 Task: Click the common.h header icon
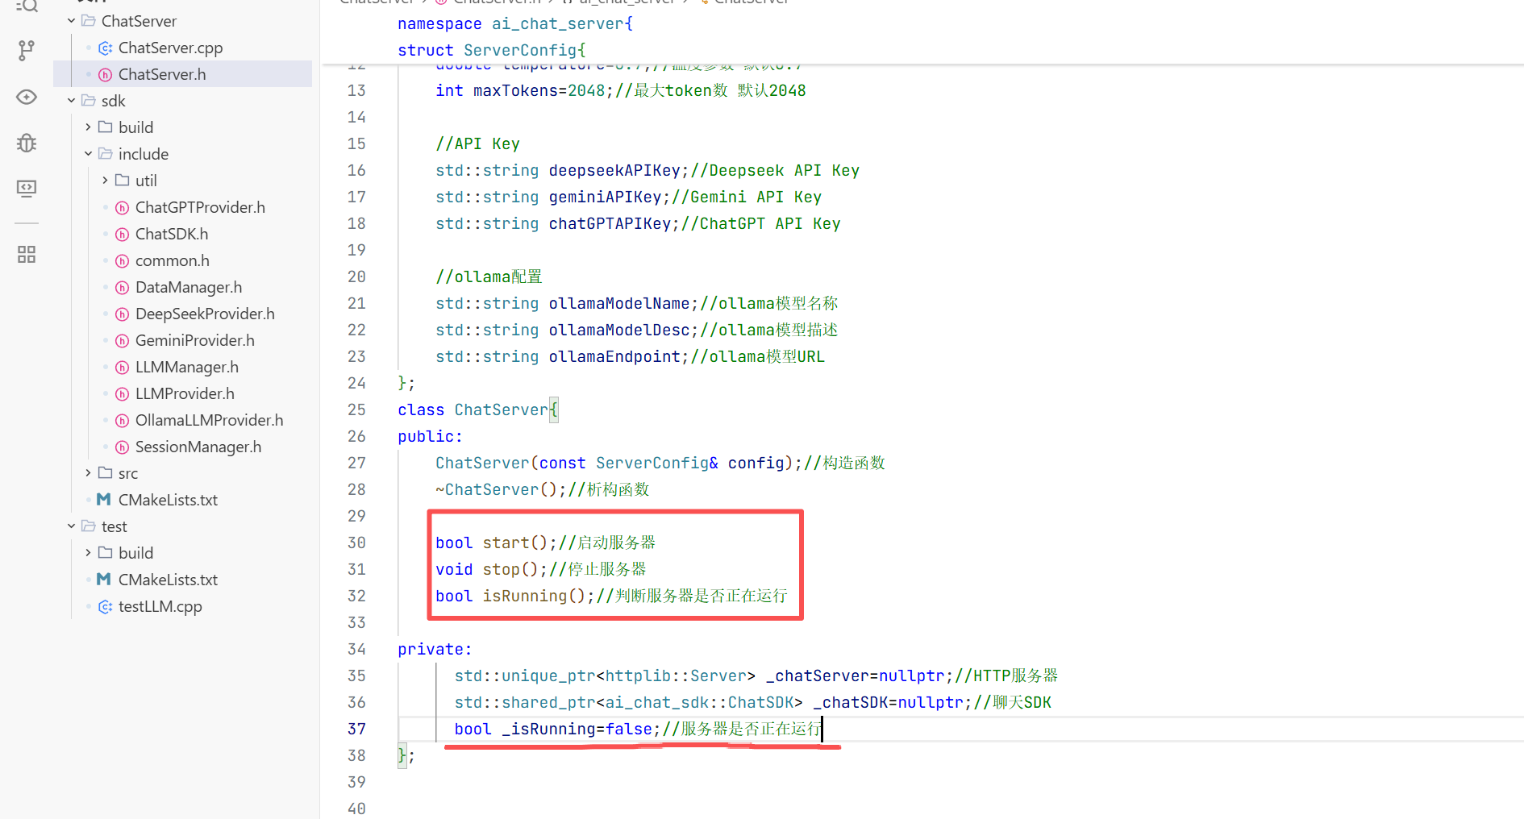(x=122, y=261)
